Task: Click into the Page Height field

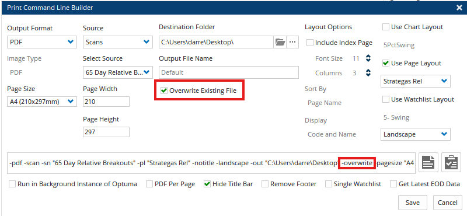Action: [x=106, y=132]
